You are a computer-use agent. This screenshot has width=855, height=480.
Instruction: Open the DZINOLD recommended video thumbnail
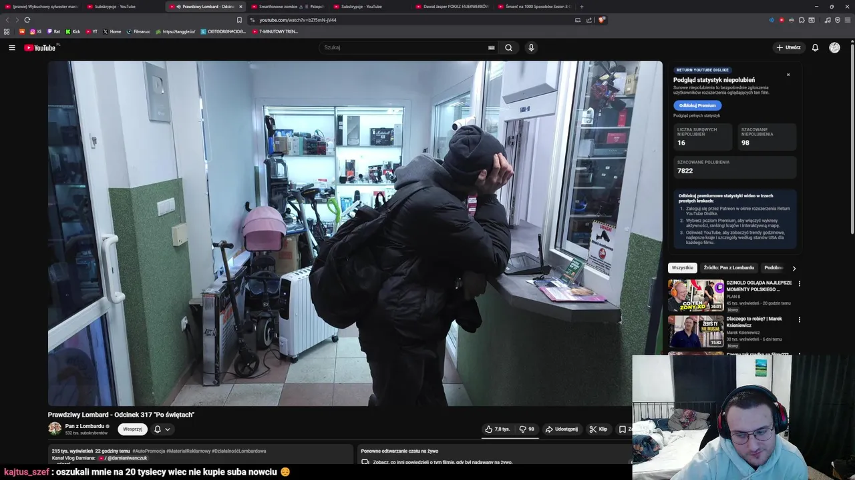point(696,295)
